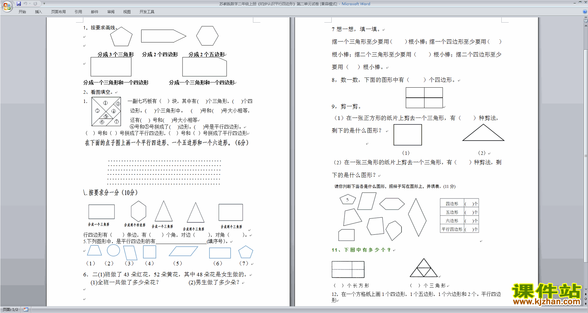The width and height of the screenshot is (588, 313).
Task: Open the 页面布局 ribbon tab
Action: 58,12
